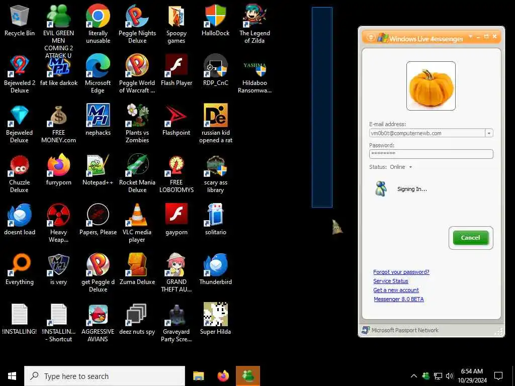515x386 pixels.
Task: Open Firefox from the taskbar
Action: (x=223, y=376)
